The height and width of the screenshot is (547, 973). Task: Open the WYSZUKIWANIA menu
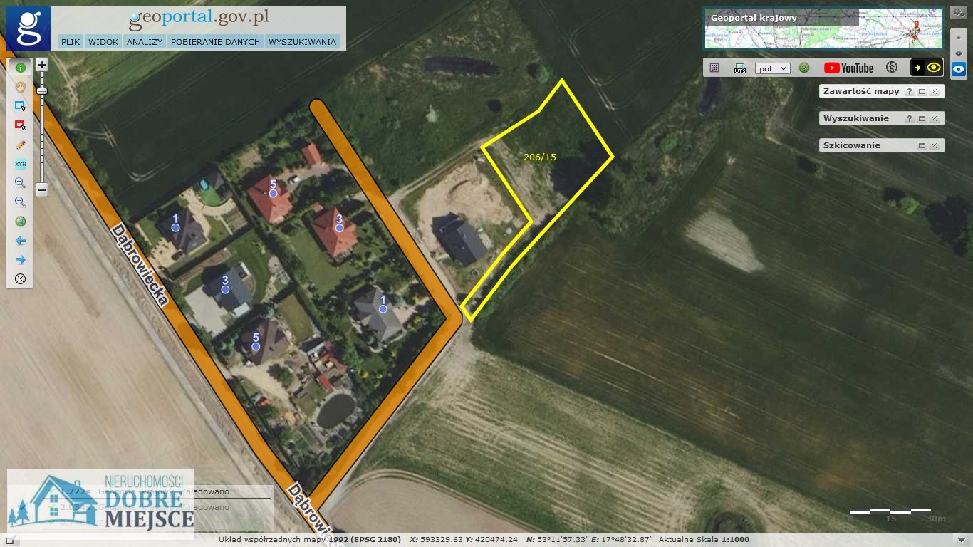(x=302, y=42)
